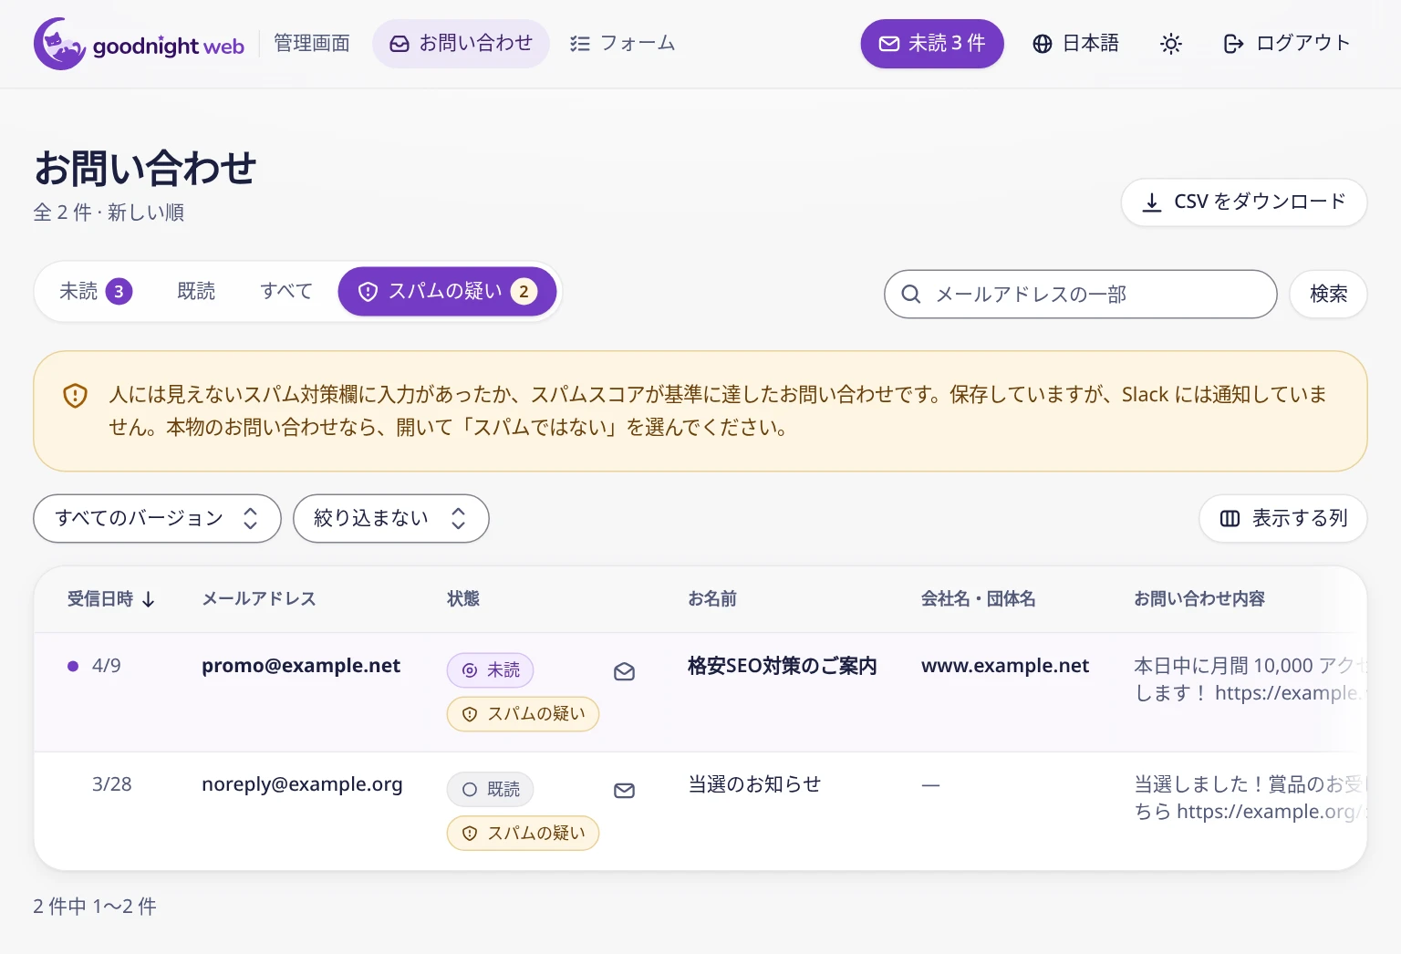Click ログアウト to log out

point(1286,44)
